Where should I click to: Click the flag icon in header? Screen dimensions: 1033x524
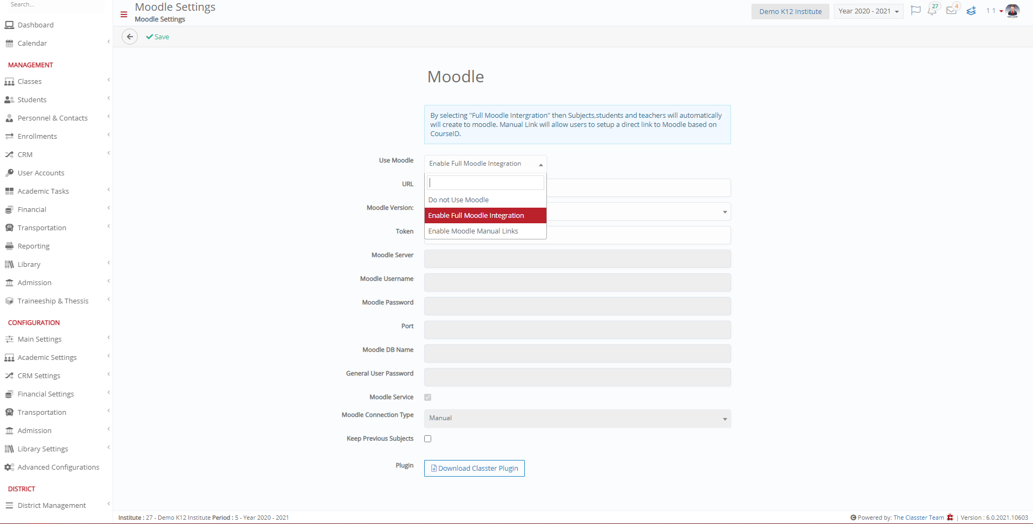tap(916, 10)
